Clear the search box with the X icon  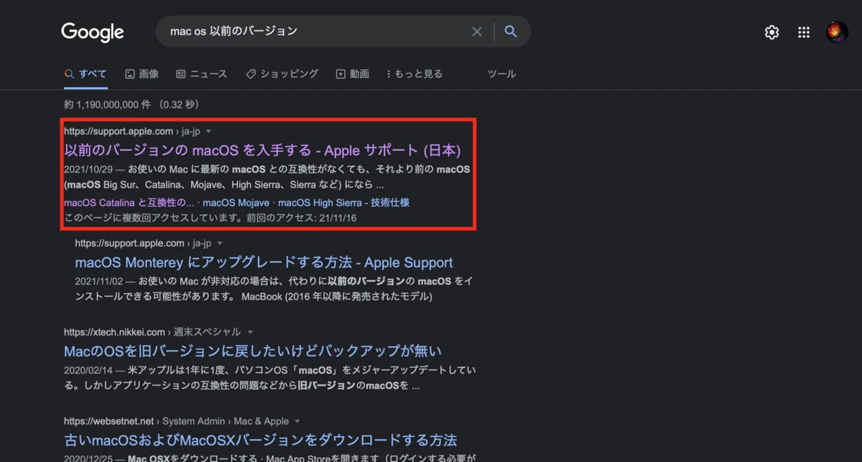[x=477, y=32]
